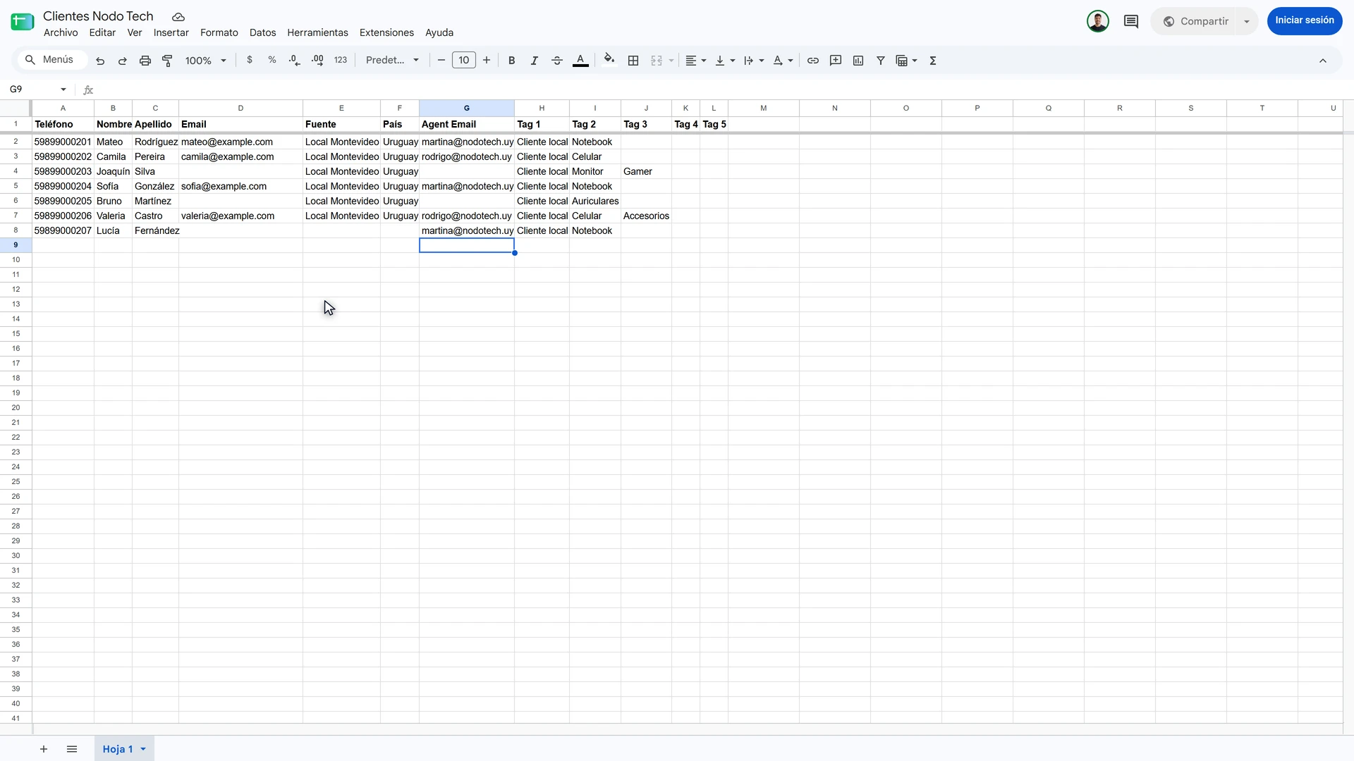
Task: Open borders tool icon
Action: pyautogui.click(x=633, y=61)
